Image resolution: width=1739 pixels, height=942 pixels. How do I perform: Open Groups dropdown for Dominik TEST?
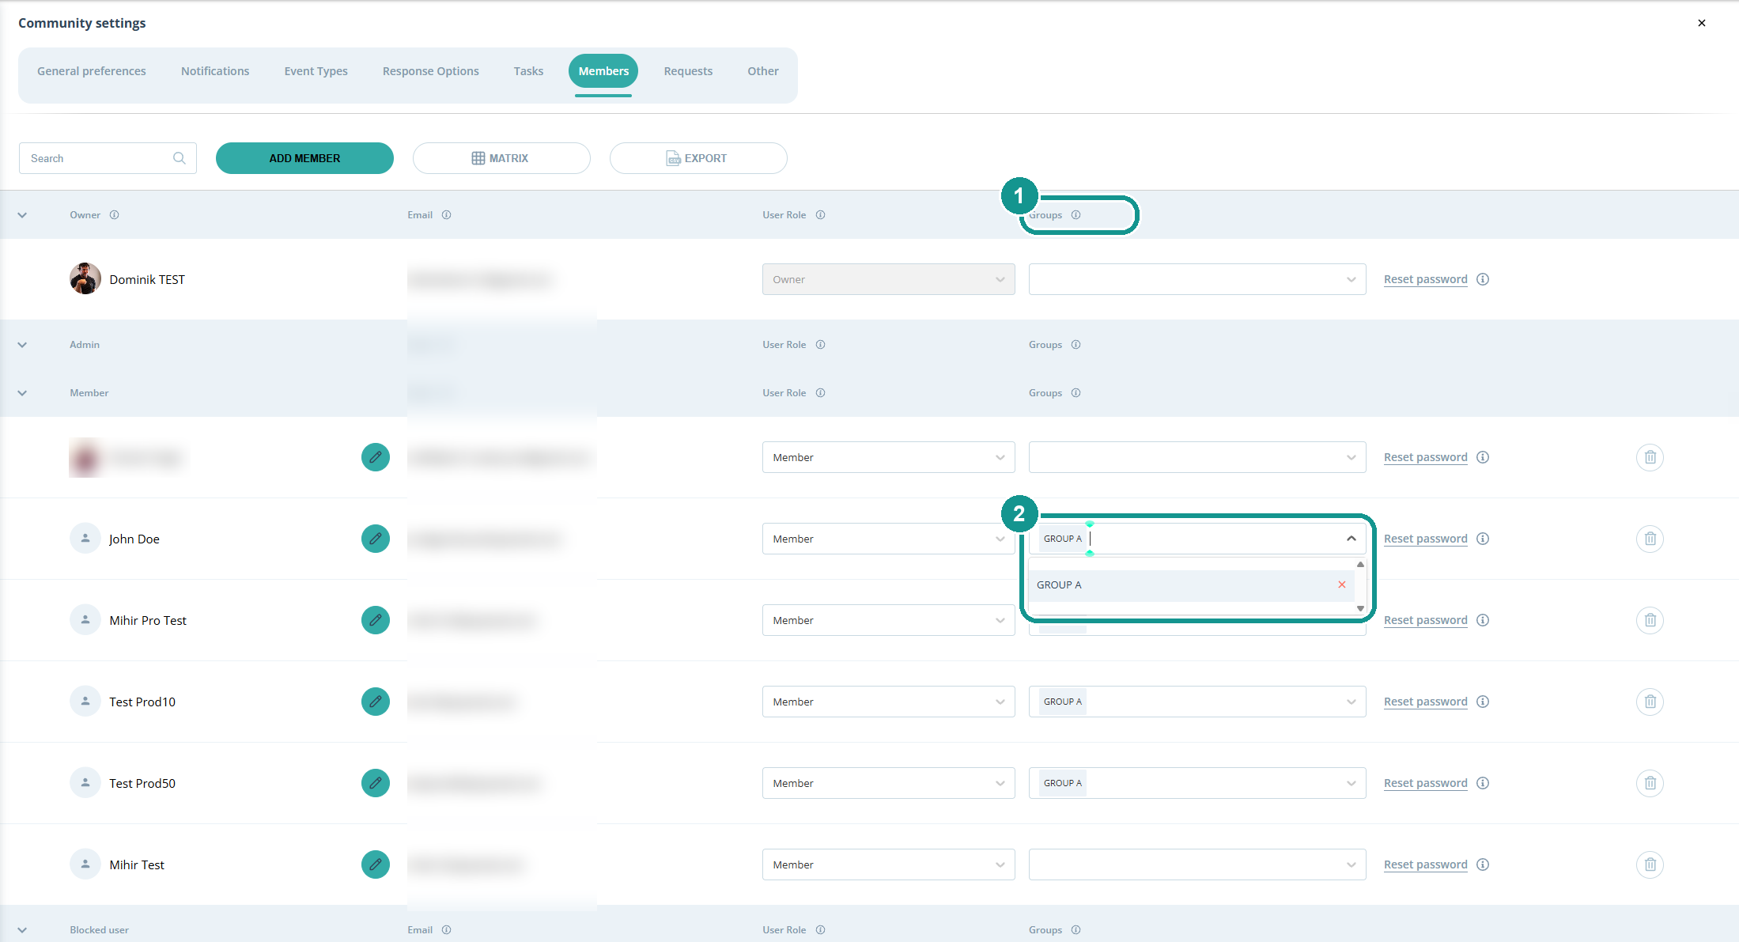point(1197,279)
